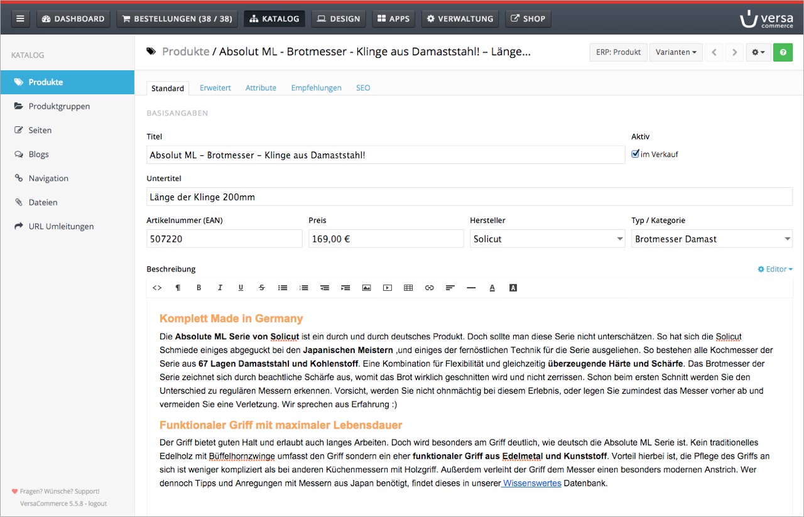Viewport: 804px width, 517px height.
Task: Change the text background color
Action: tap(513, 288)
